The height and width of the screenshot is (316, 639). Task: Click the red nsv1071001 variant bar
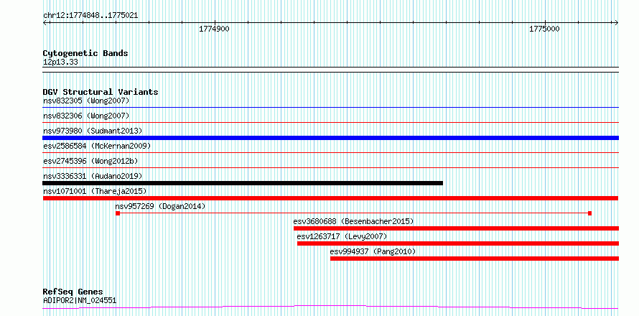[330, 198]
